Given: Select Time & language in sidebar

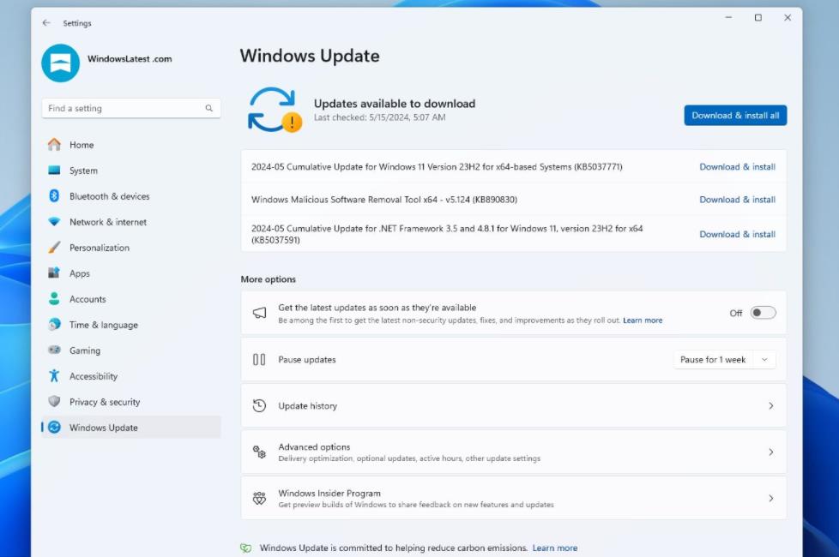Looking at the screenshot, I should click(103, 325).
